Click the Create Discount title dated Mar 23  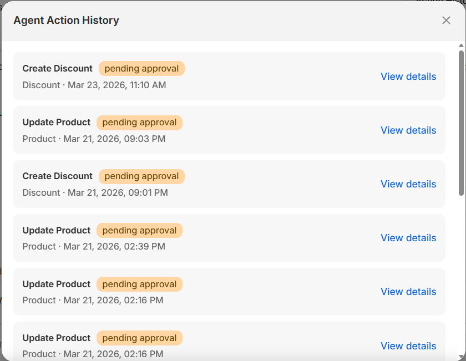click(x=57, y=69)
